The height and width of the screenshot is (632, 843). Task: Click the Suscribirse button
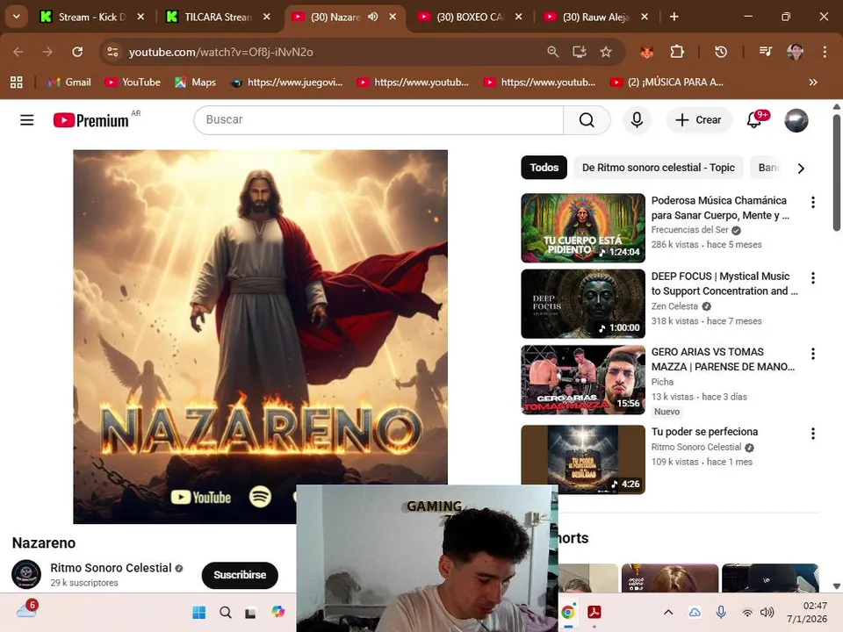click(240, 575)
